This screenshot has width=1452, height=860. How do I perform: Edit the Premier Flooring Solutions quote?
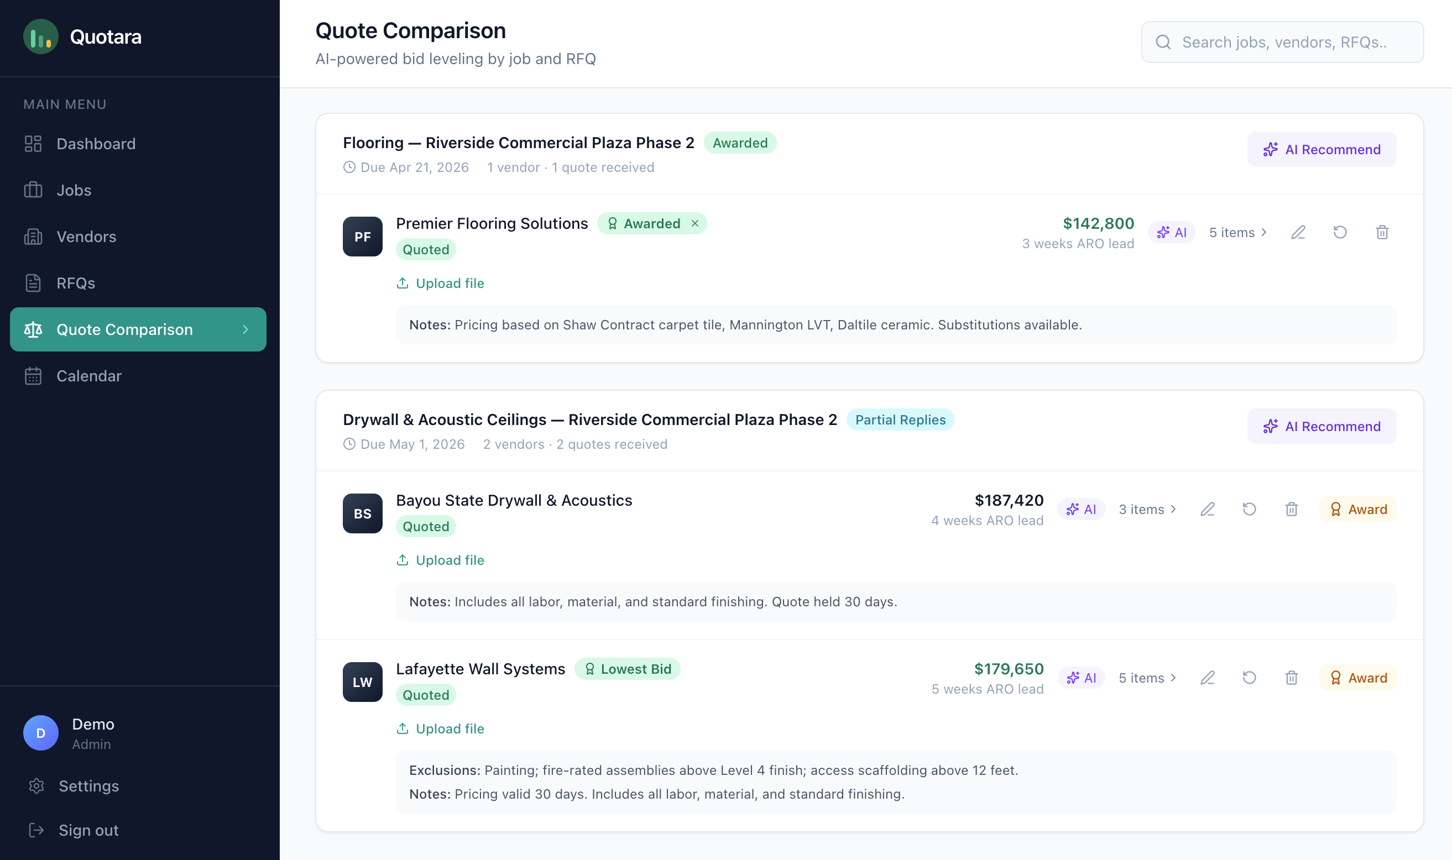point(1298,232)
